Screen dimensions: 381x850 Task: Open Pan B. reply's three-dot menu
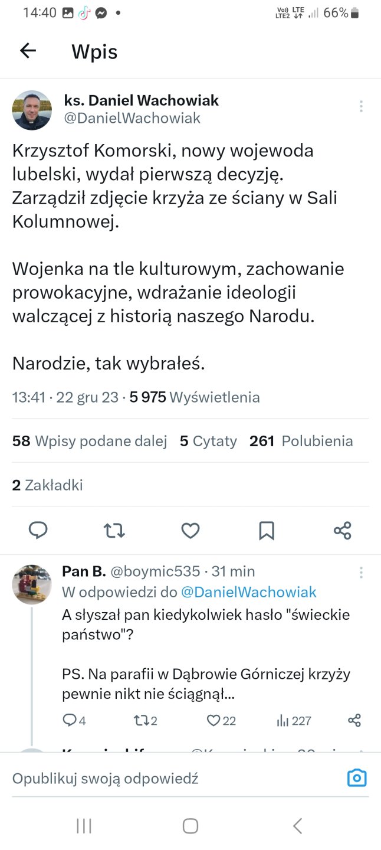tap(361, 573)
